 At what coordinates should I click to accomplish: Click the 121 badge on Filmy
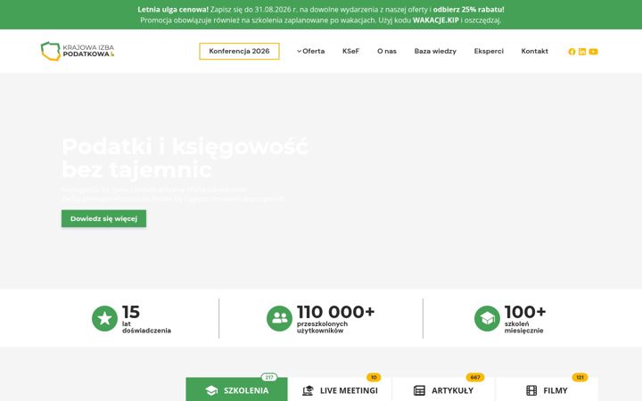[580, 377]
